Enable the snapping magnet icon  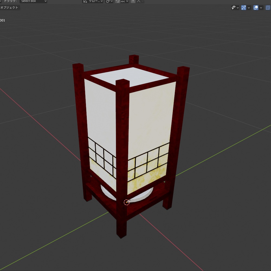point(117,1)
